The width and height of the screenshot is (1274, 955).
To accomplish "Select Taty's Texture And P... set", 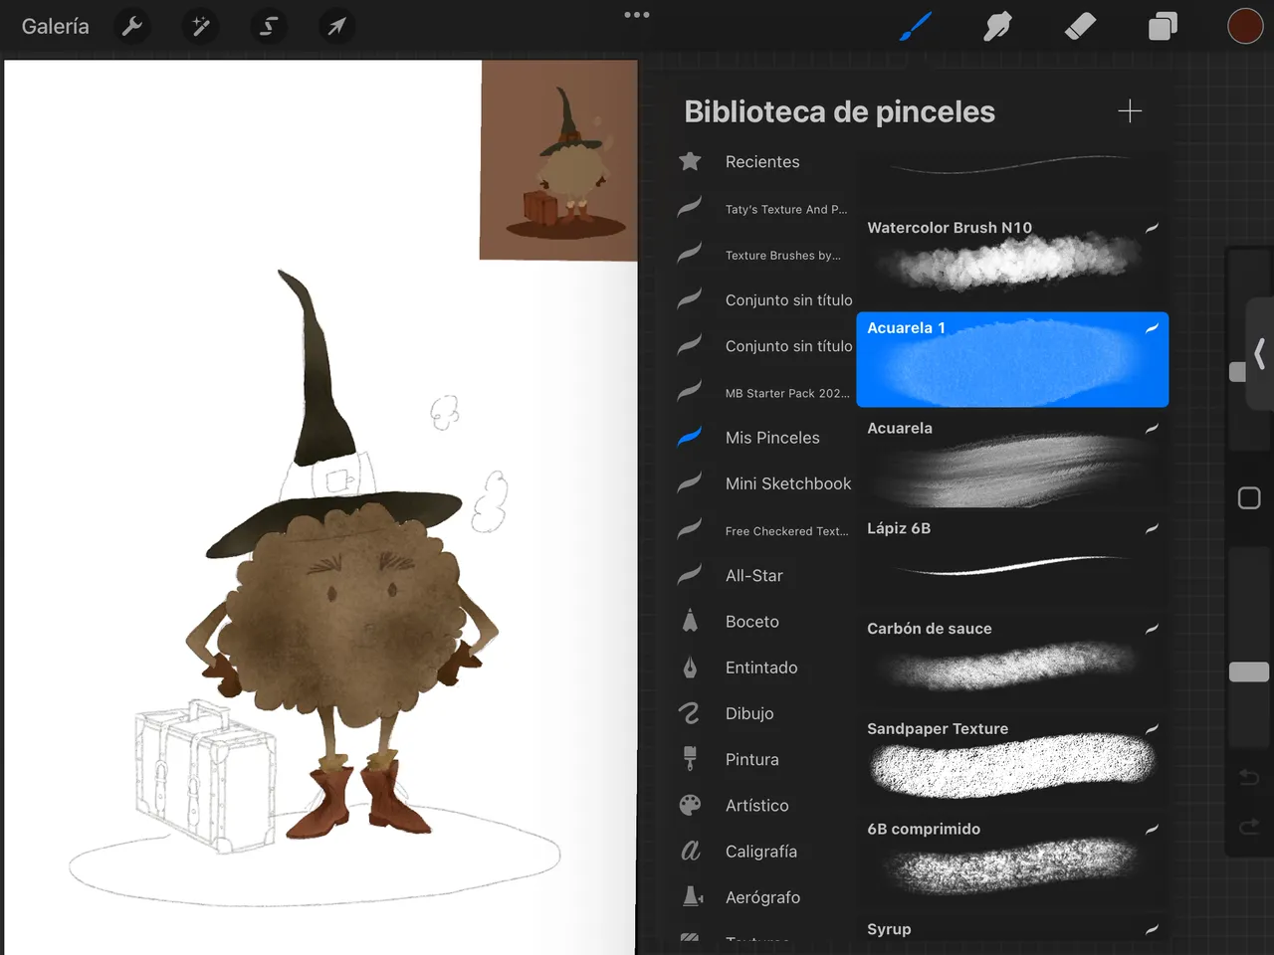I will (x=762, y=209).
